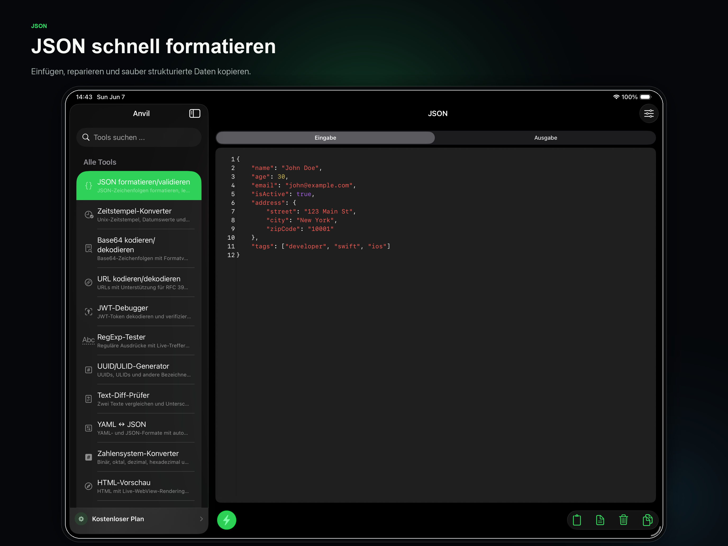The image size is (728, 546).
Task: Click the YAML JSON swap icon
Action: 89,428
